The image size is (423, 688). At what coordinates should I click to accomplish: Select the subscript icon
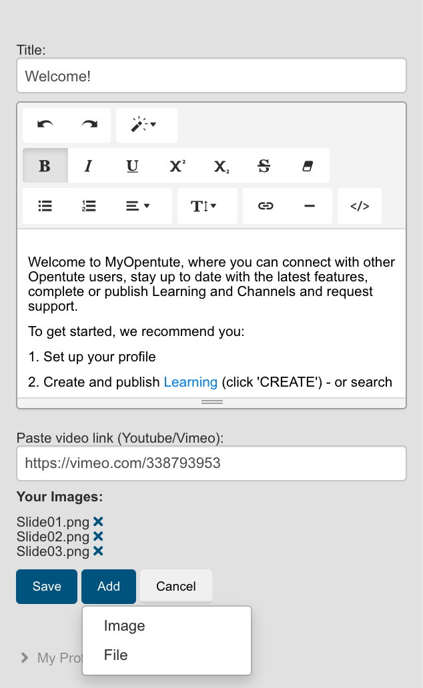220,165
